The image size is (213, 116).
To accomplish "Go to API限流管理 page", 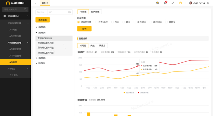I will point(15,49).
